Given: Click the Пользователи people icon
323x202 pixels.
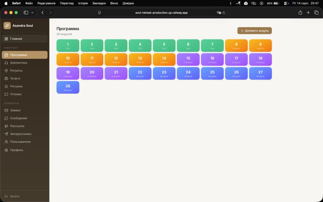Looking at the screenshot, I should tap(6, 142).
